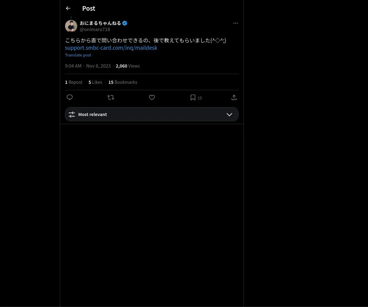Image resolution: width=368 pixels, height=307 pixels.
Task: Click the back arrow icon
Action: click(x=68, y=9)
